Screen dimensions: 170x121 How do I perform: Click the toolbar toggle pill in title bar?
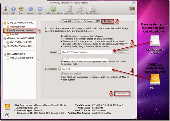pos(133,3)
